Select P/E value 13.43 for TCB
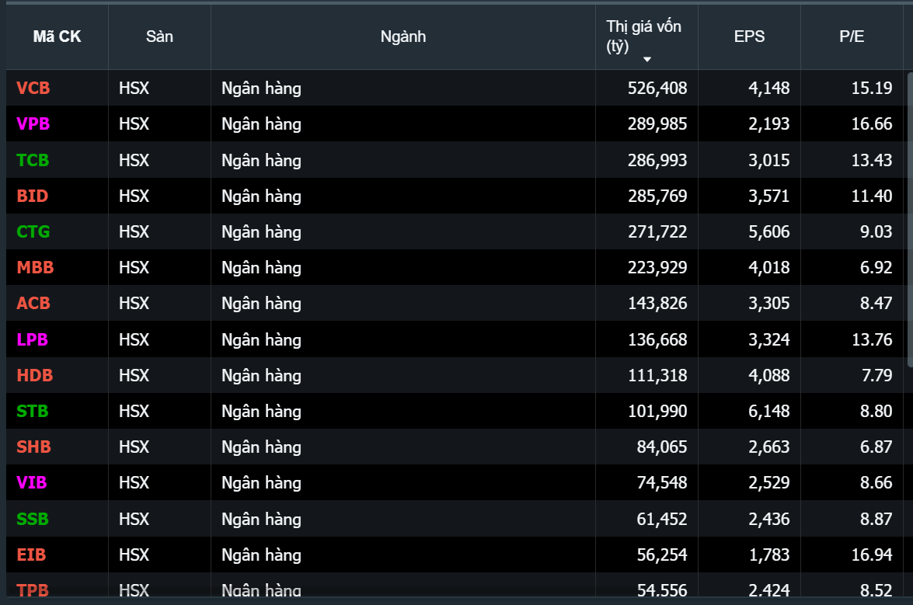 click(x=872, y=160)
